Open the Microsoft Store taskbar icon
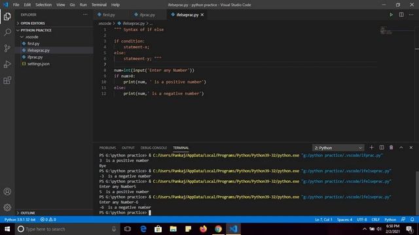The image size is (419, 235). click(x=158, y=229)
